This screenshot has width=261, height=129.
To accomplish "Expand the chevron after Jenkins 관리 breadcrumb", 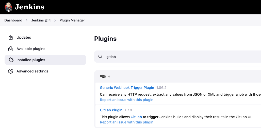I will point(55,20).
